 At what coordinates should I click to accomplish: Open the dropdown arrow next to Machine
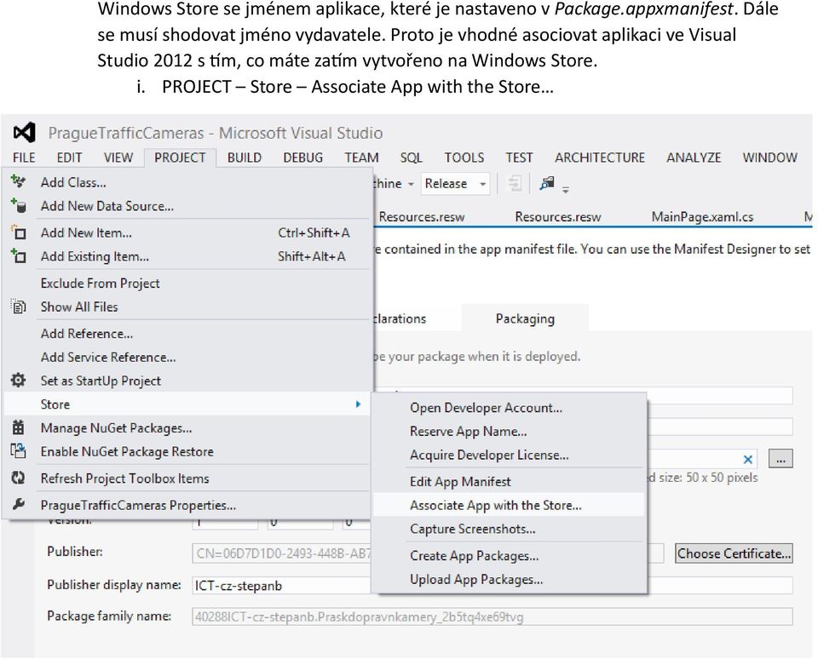(411, 184)
